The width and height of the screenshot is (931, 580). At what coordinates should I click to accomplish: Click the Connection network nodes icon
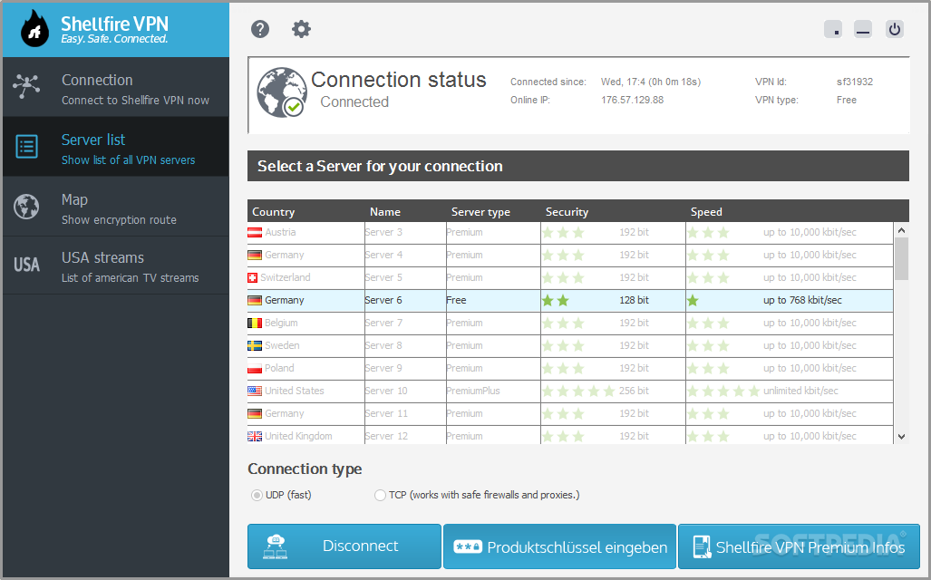pyautogui.click(x=26, y=87)
